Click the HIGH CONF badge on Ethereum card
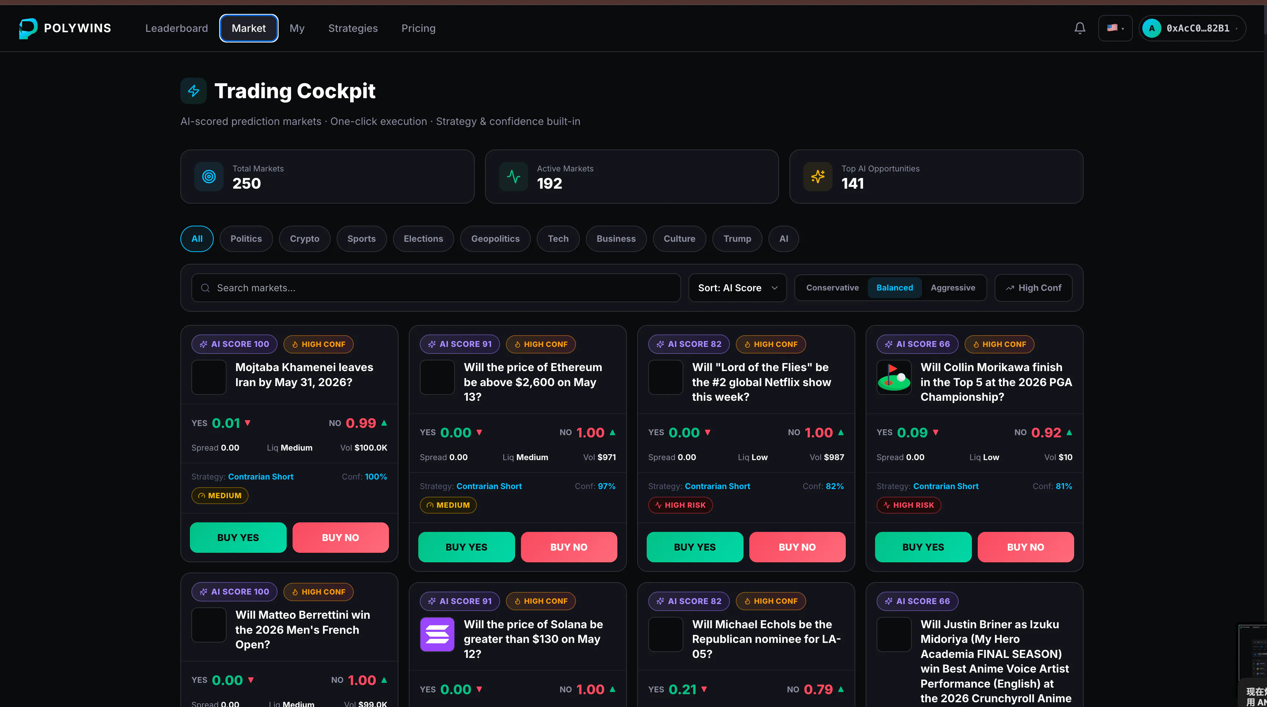The width and height of the screenshot is (1267, 707). pos(540,344)
